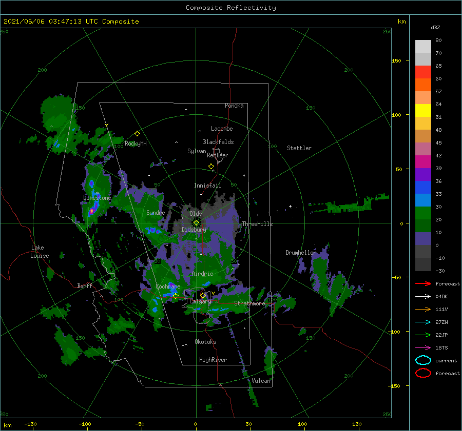Select the bright green swatch below 30 dBZ
Viewport: 462px width, 431px height.
[x=423, y=213]
